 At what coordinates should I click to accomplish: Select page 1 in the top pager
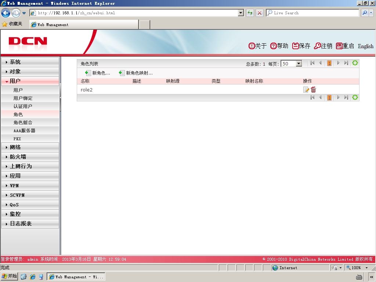point(329,63)
